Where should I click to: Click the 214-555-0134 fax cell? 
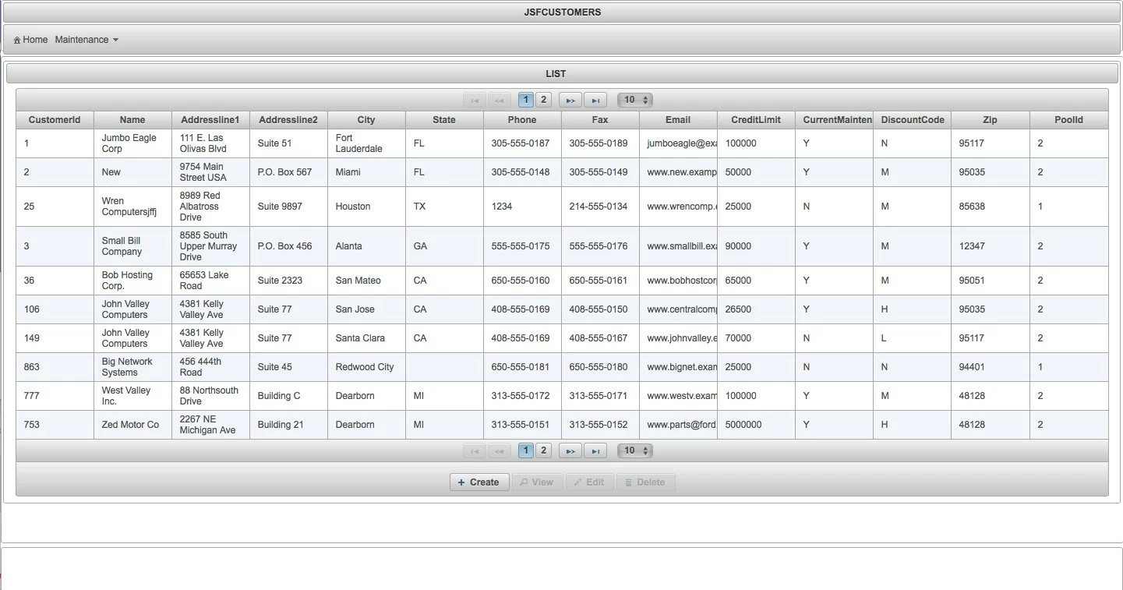coord(600,207)
